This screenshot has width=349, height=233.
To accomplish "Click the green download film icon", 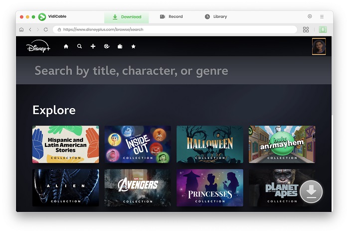I will pyautogui.click(x=323, y=29).
